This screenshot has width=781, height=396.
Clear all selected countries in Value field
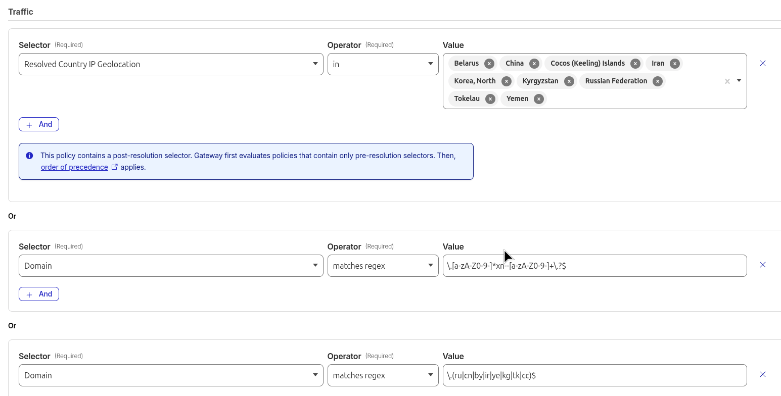pyautogui.click(x=727, y=81)
